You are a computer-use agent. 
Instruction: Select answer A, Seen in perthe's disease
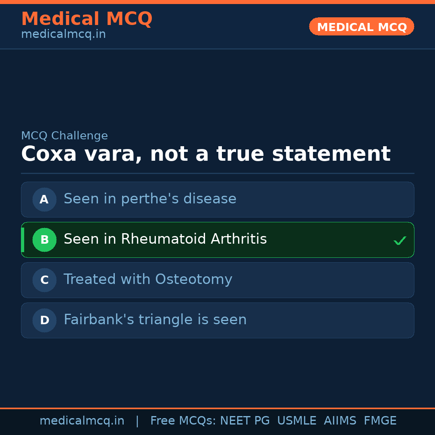(217, 199)
